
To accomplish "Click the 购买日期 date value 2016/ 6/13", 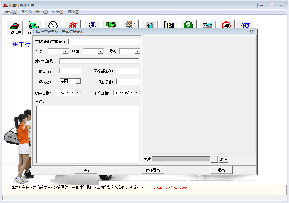I will tap(65, 93).
